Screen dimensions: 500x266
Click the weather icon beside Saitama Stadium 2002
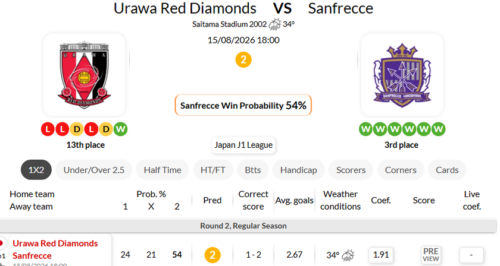coord(275,24)
